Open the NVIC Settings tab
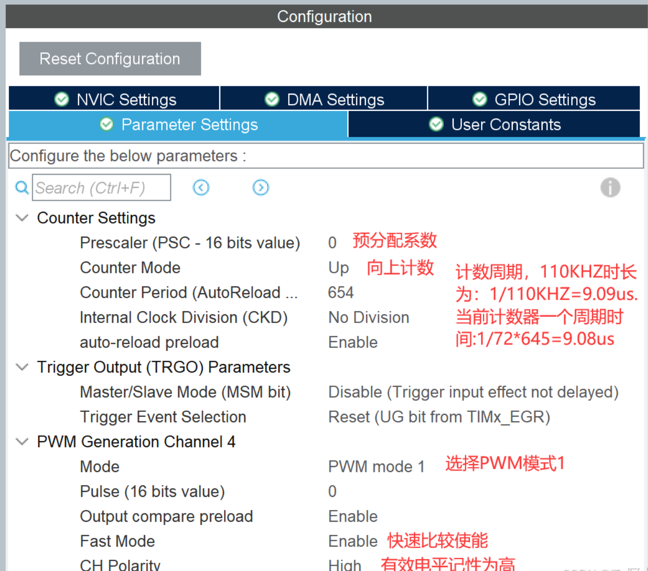The width and height of the screenshot is (648, 571). [114, 99]
